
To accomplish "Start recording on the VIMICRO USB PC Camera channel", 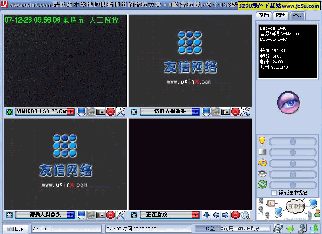I will [x=111, y=112].
